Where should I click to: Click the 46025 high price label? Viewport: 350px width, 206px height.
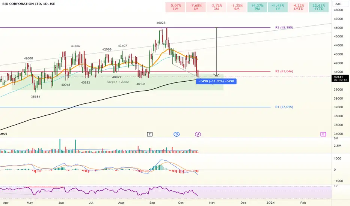pyautogui.click(x=161, y=23)
